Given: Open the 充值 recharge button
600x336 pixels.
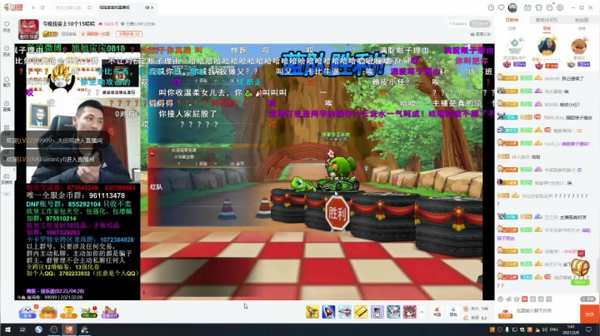Looking at the screenshot, I should 437,312.
